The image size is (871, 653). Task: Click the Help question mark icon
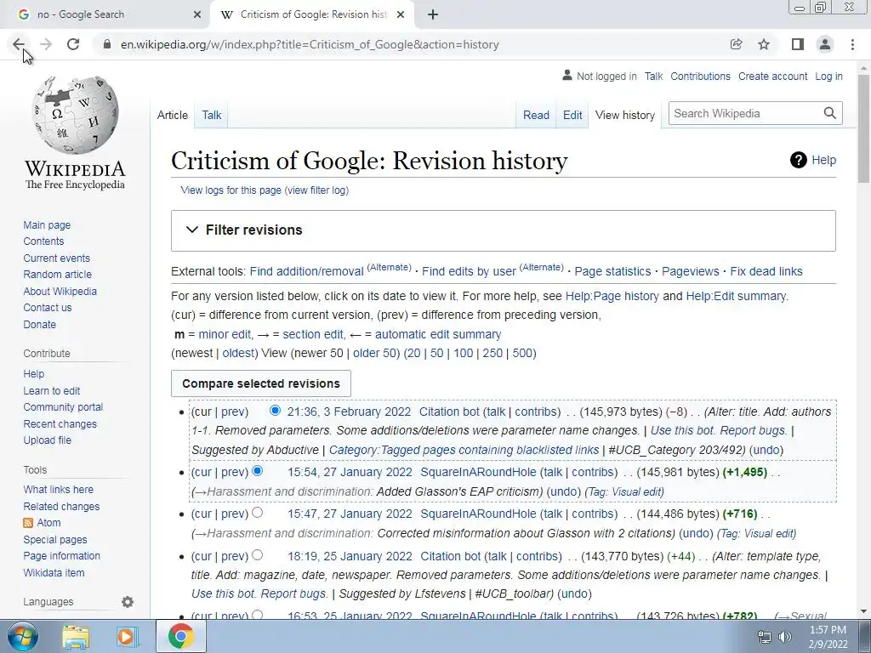798,160
